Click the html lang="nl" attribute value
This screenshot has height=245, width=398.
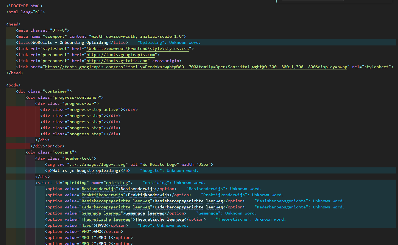38,12
